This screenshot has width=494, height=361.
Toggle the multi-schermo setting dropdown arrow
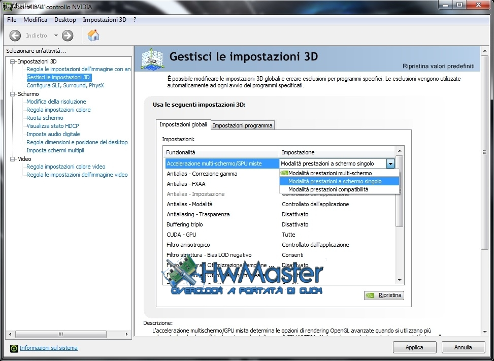(x=390, y=163)
